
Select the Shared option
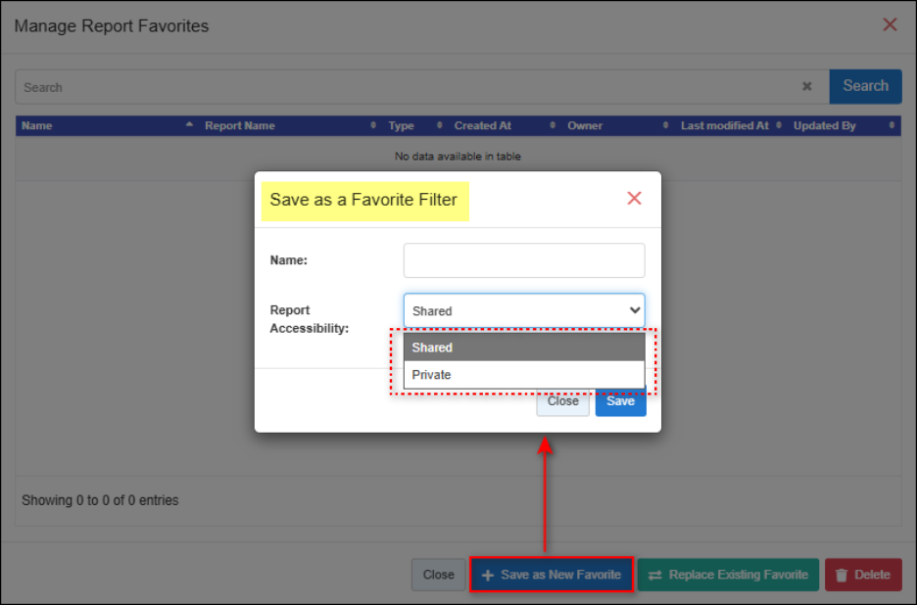coord(524,348)
